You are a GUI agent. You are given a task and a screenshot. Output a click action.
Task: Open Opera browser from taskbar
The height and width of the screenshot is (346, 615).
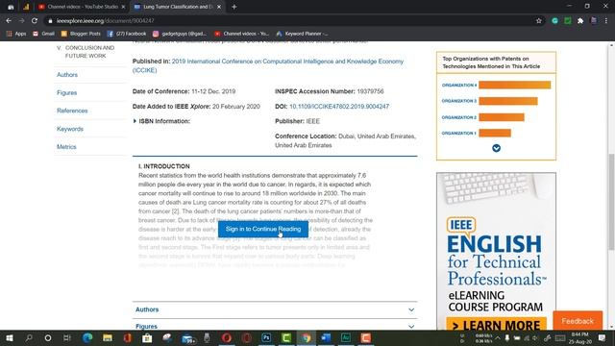coord(227,337)
